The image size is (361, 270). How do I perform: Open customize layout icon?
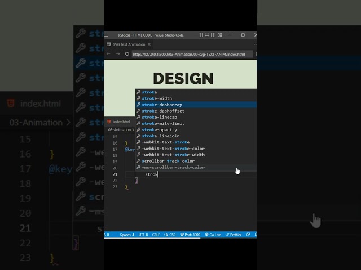219,35
